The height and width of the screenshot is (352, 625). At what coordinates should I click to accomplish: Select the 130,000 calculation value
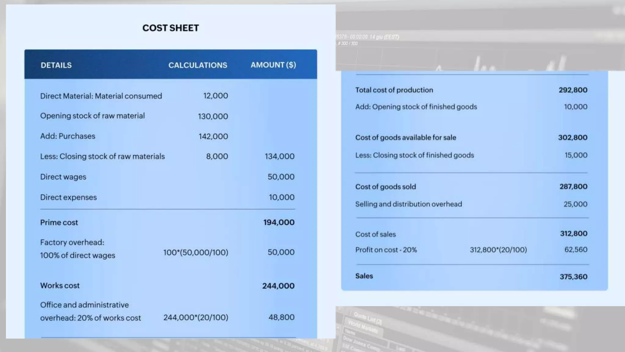213,116
